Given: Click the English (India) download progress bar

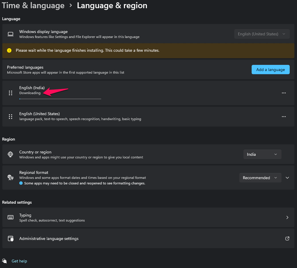Looking at the screenshot, I should tap(60, 99).
